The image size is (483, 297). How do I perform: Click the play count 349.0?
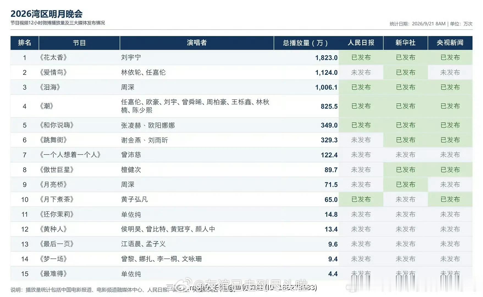[x=329, y=125]
